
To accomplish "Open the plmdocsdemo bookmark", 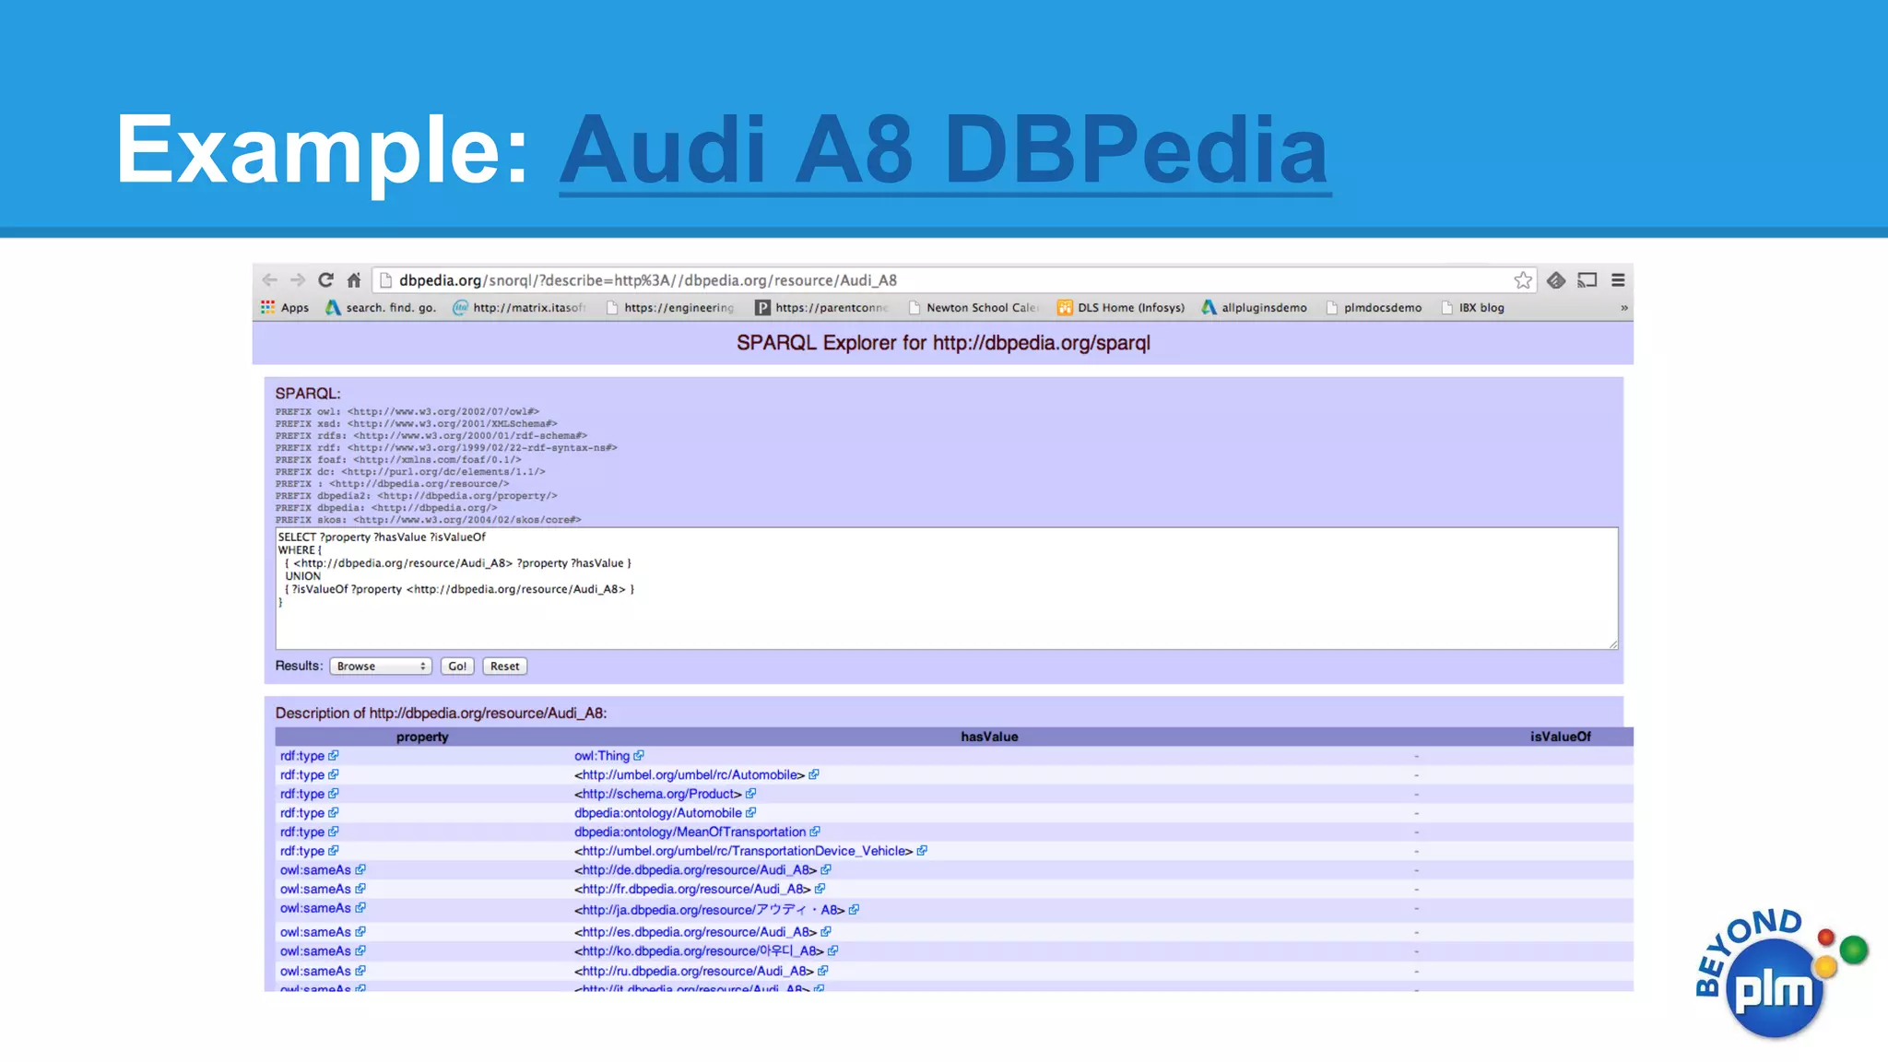I will 1374,308.
